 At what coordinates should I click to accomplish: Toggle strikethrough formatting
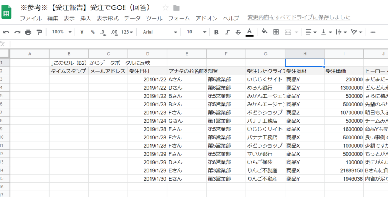tap(238, 32)
